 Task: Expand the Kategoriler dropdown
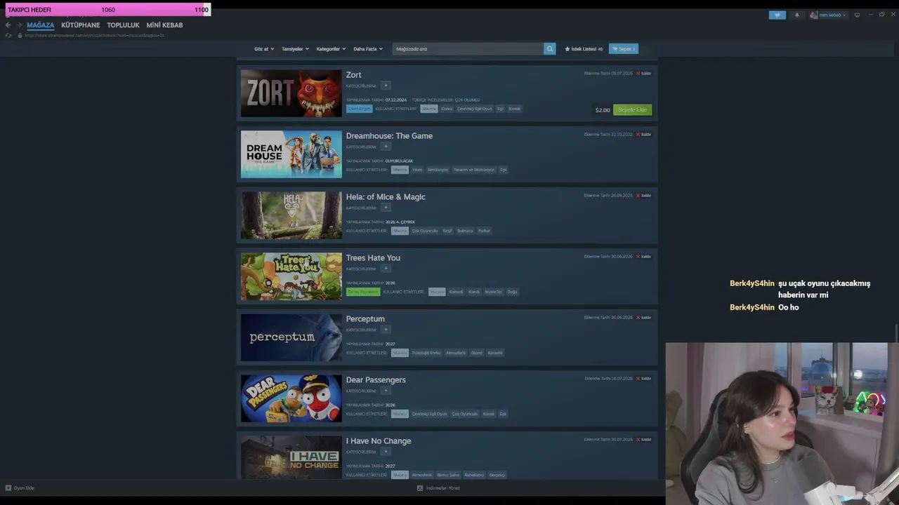point(331,49)
